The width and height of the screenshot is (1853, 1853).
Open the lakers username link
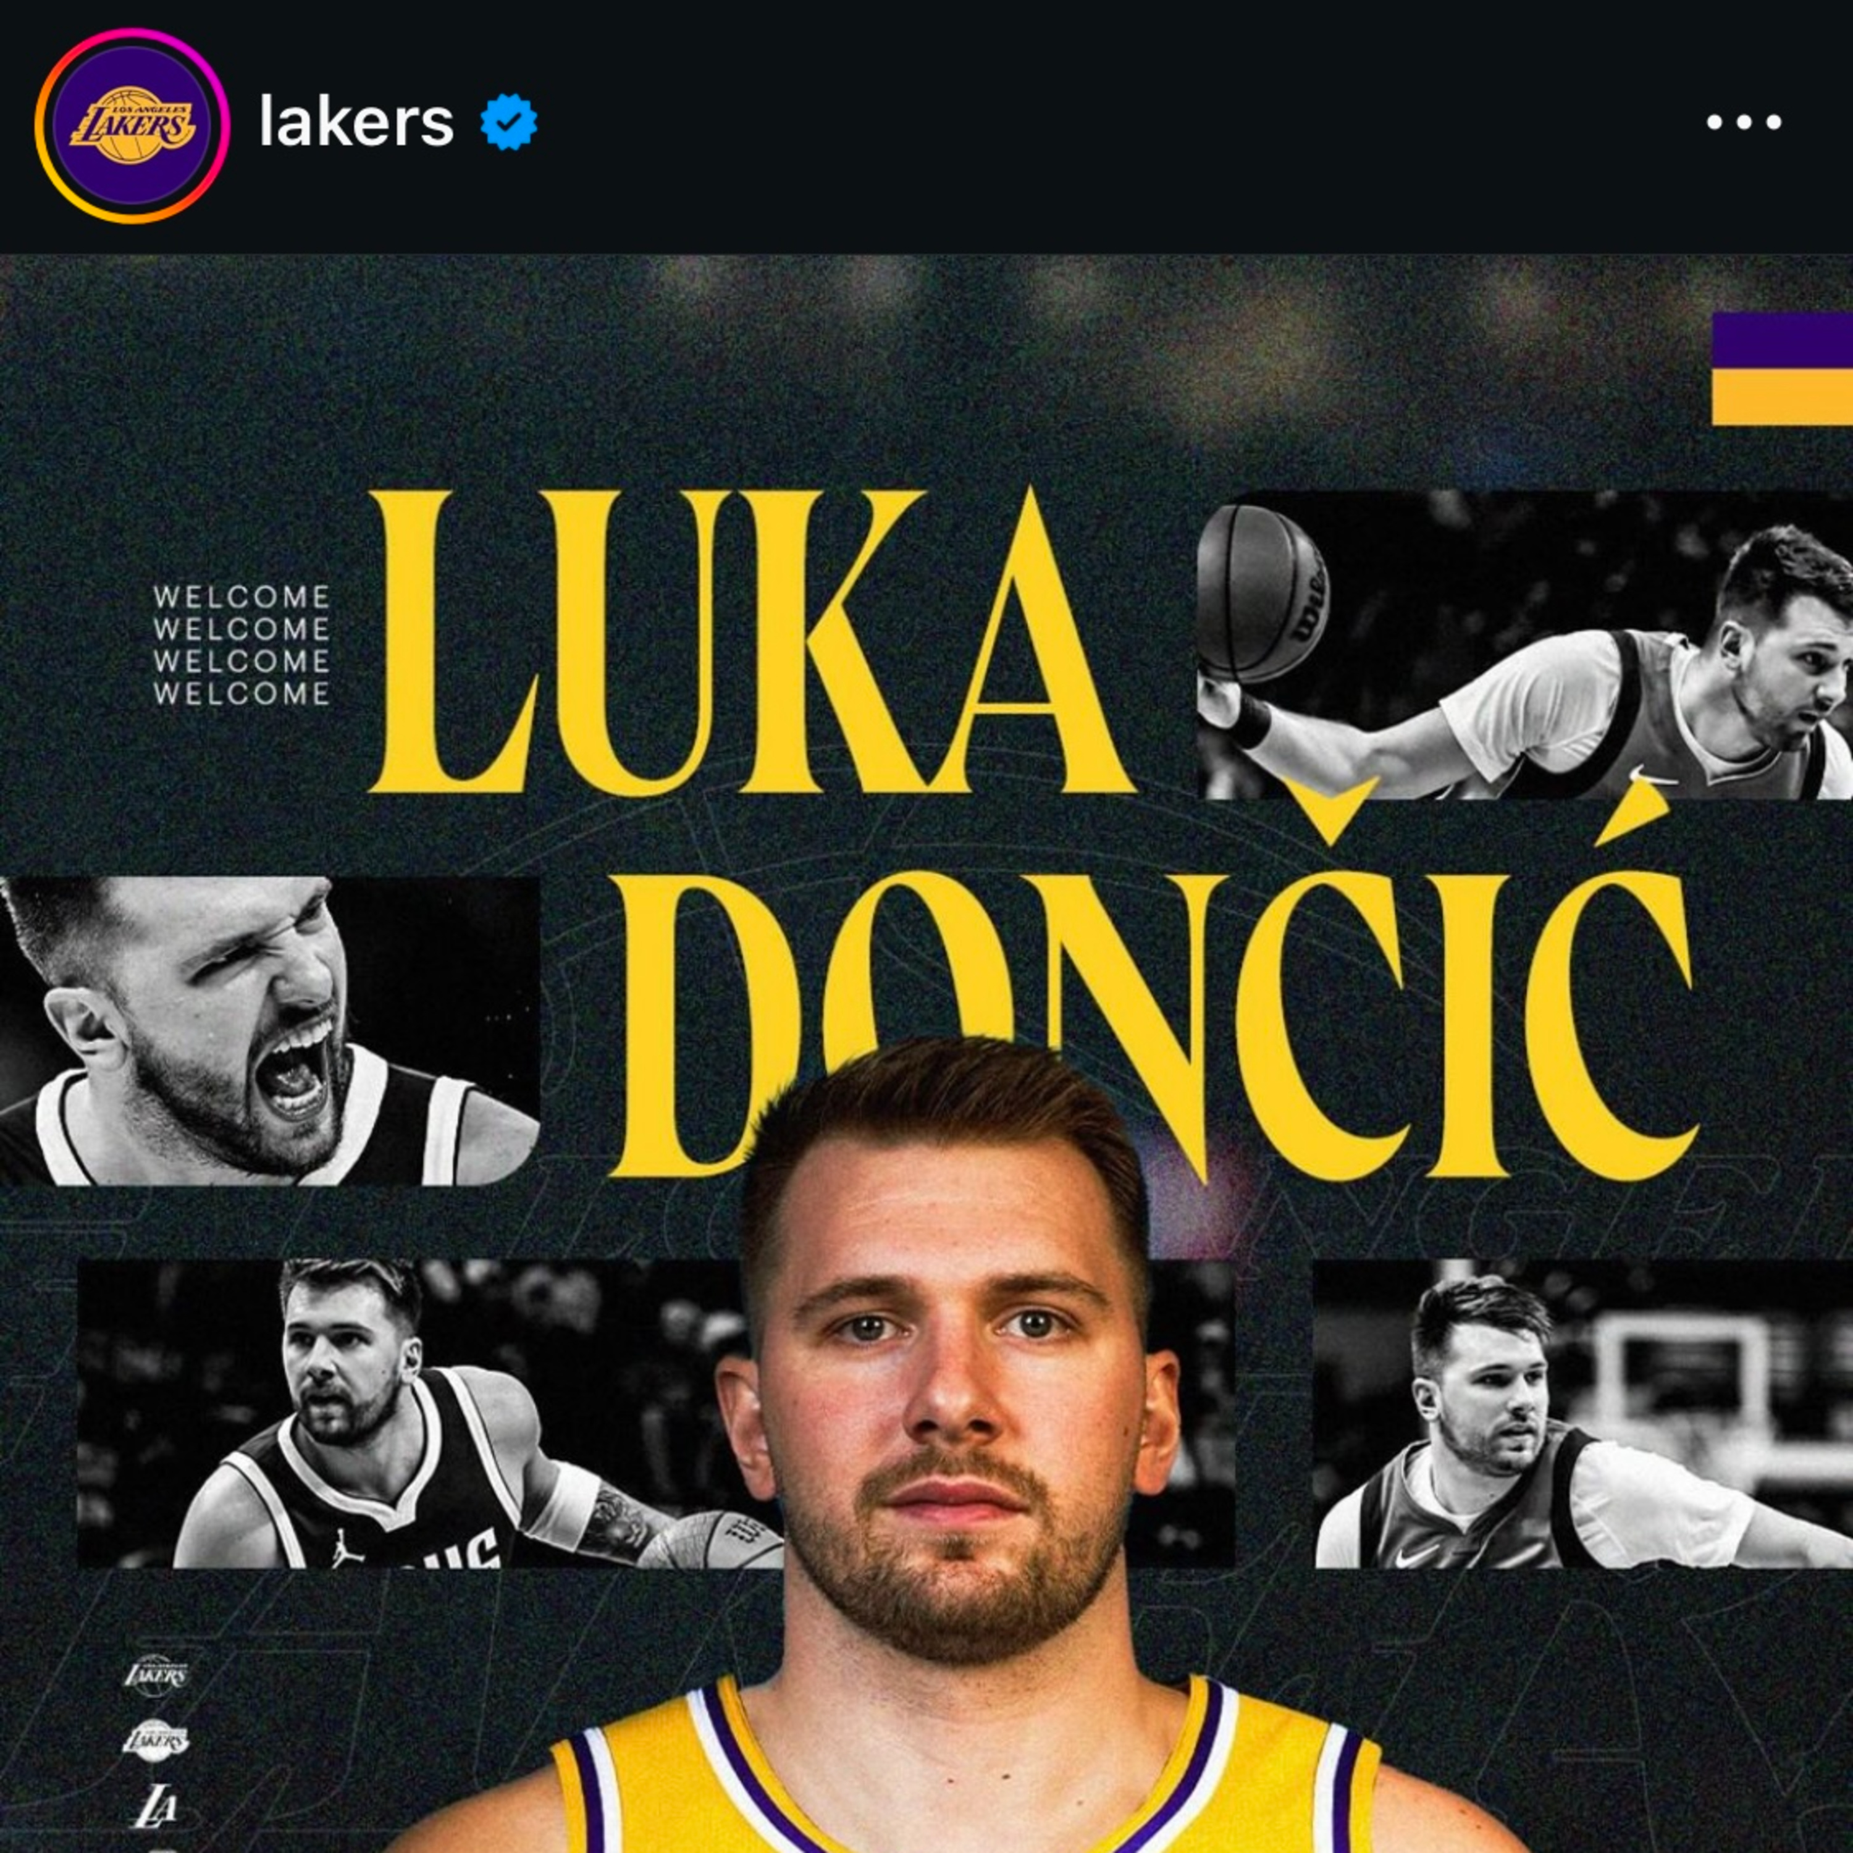click(x=357, y=123)
